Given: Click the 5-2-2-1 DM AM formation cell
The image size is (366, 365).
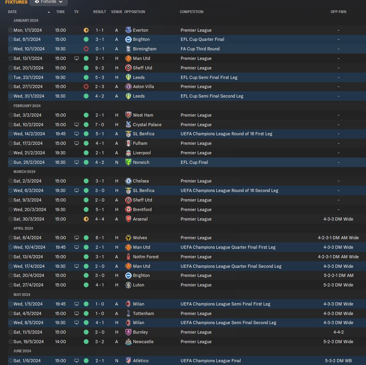Looking at the screenshot, I should pyautogui.click(x=339, y=275).
